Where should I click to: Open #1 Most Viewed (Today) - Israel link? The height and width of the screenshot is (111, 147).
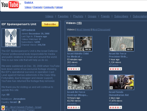(23, 107)
